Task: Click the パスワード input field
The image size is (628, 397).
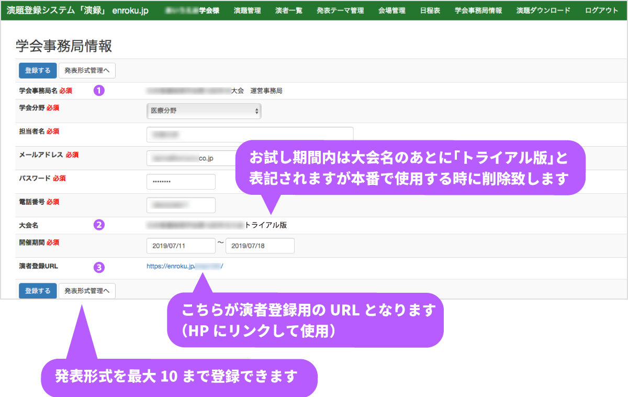Action: click(181, 182)
